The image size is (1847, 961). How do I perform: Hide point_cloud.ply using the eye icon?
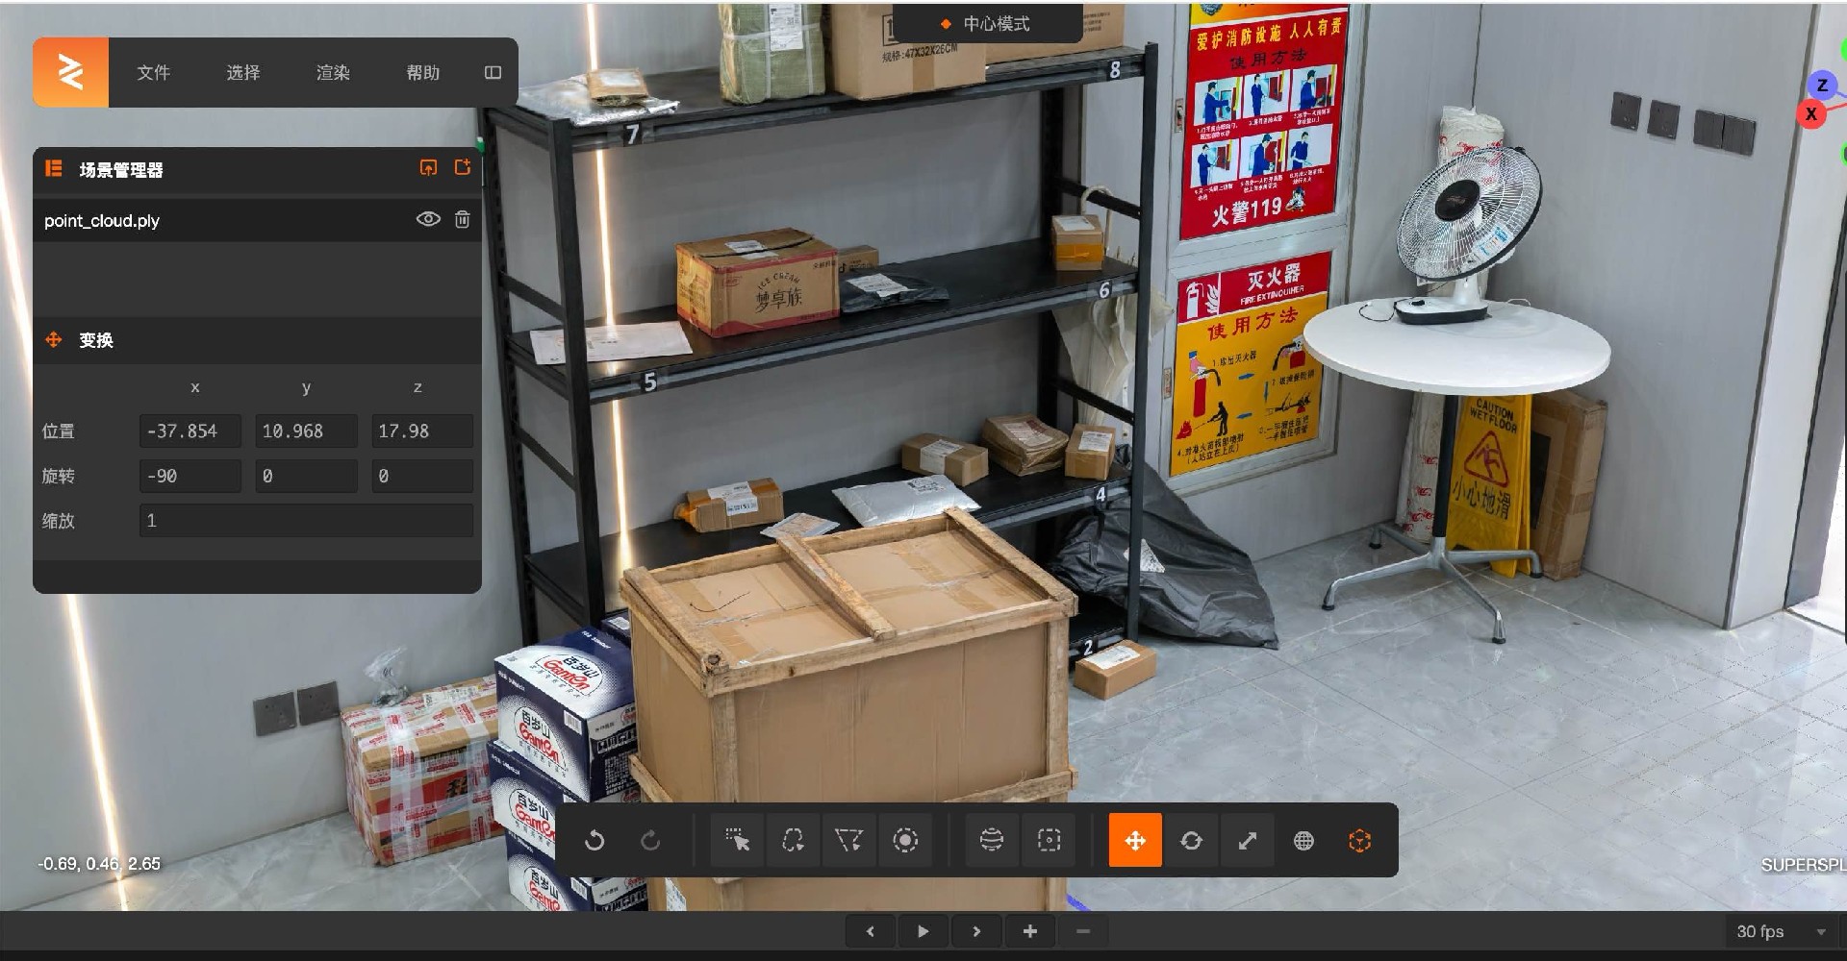coord(428,220)
